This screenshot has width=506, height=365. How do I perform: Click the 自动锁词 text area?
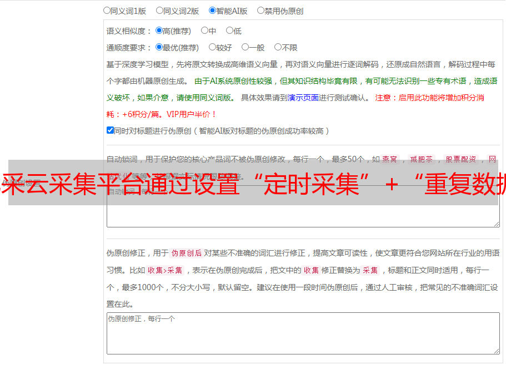pos(303,206)
